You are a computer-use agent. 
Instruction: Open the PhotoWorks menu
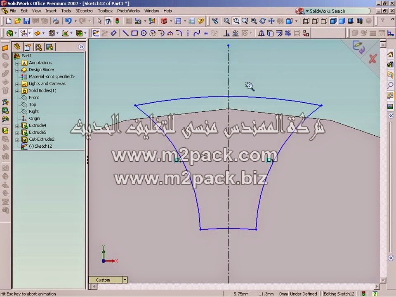pyautogui.click(x=128, y=11)
